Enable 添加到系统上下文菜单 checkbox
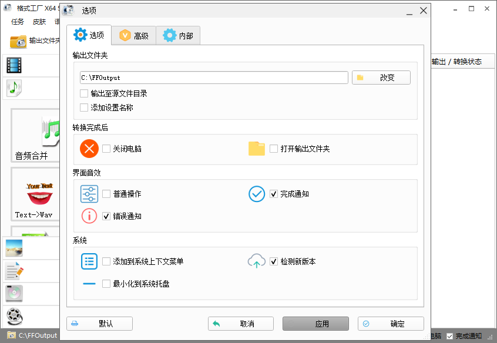Screen dimensions: 497x343 tap(106, 261)
